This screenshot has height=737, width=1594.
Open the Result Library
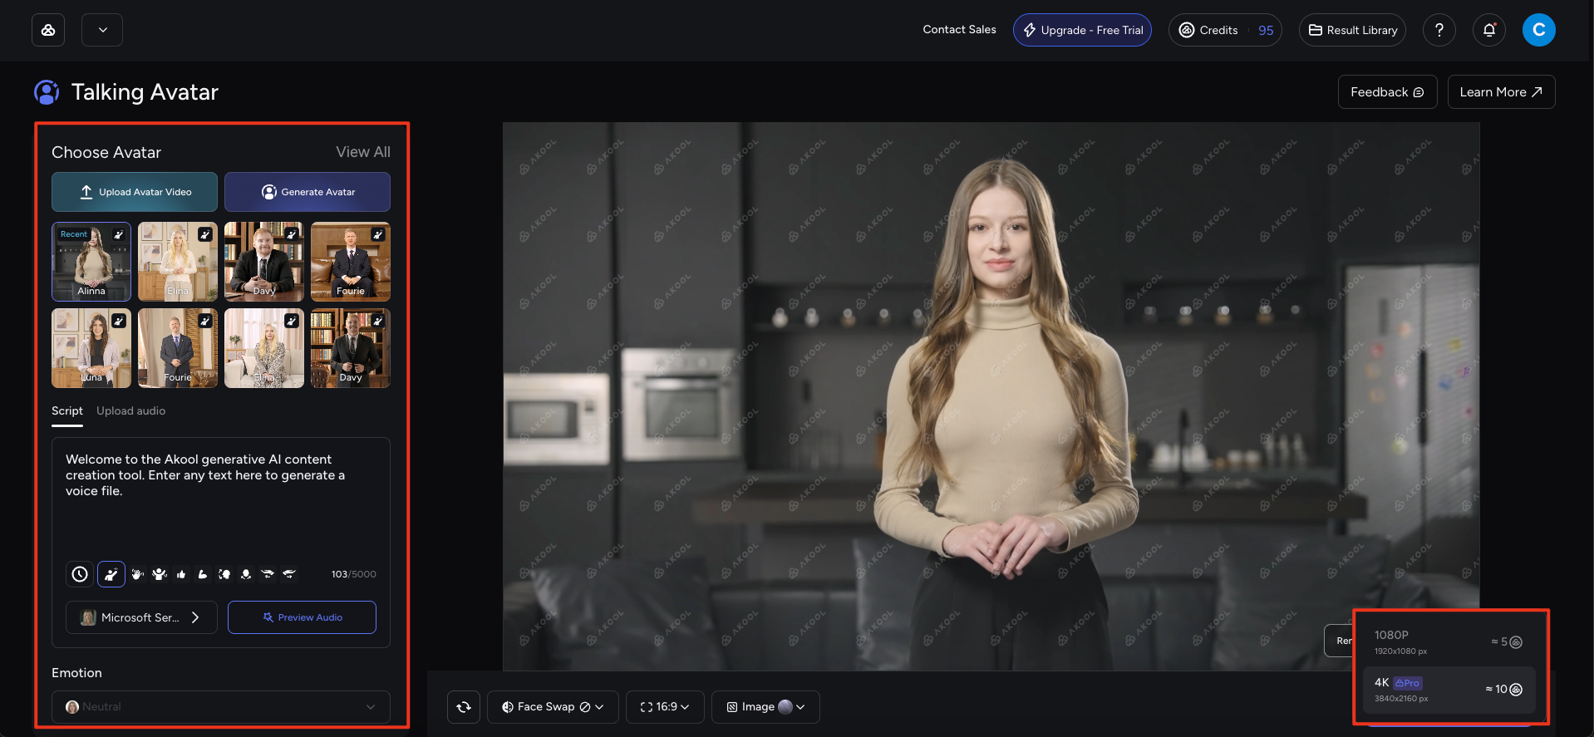1352,30
